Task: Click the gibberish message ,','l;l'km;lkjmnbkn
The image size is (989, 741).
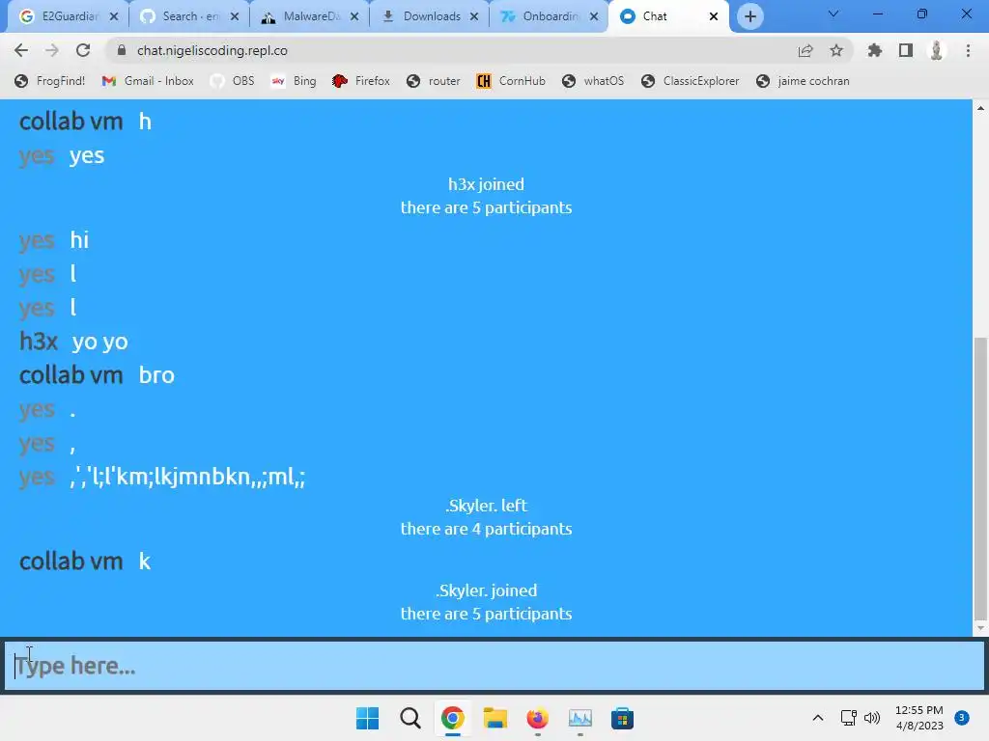Action: click(188, 477)
